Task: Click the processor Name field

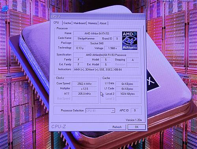Action: tap(97, 33)
